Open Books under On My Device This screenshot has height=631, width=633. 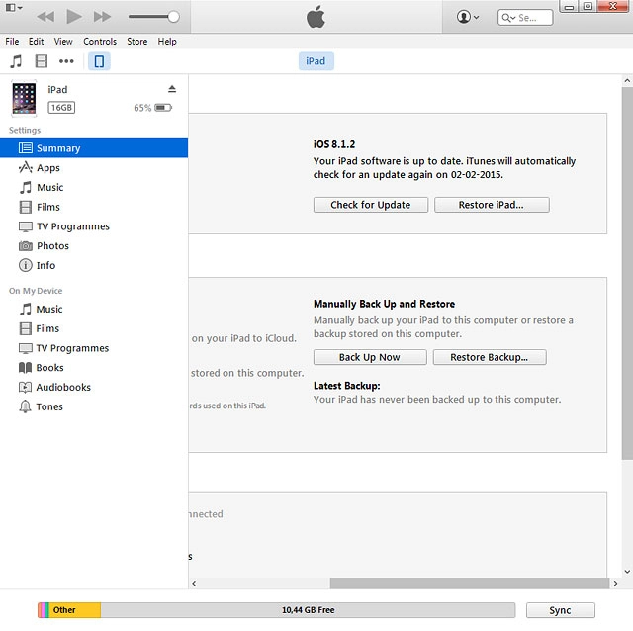tap(94, 367)
